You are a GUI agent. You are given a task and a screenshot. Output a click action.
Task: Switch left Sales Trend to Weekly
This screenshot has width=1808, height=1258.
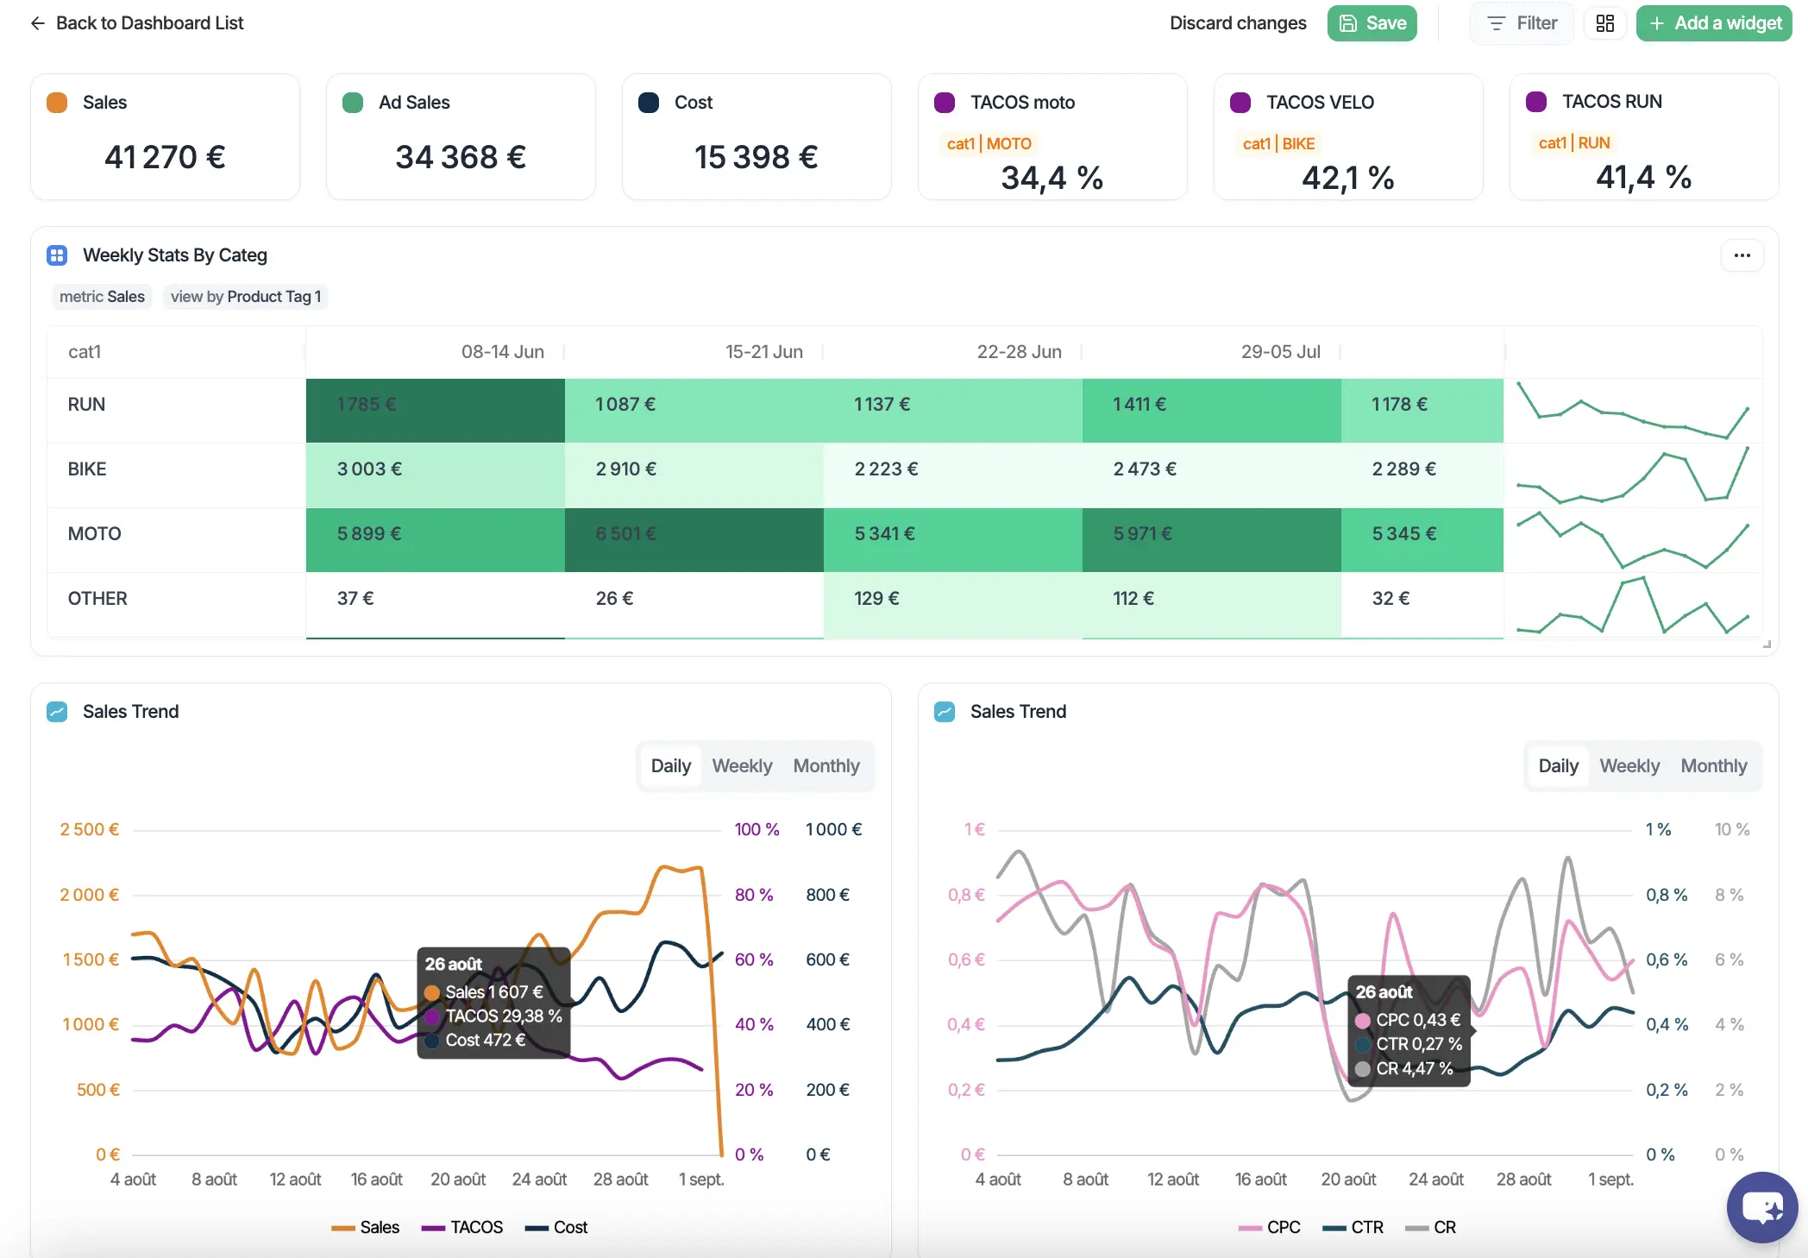tap(742, 766)
